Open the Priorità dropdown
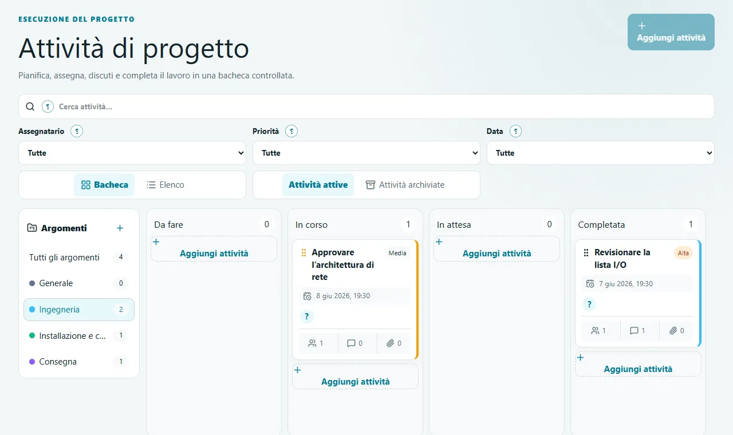This screenshot has height=435, width=733. click(366, 153)
